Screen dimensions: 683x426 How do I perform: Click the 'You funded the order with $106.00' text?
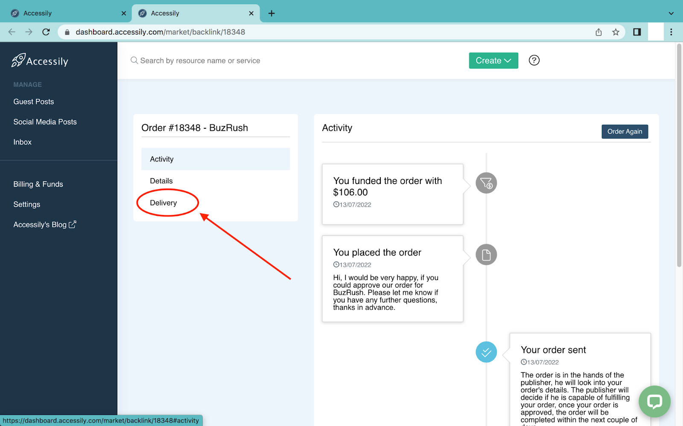(x=388, y=187)
